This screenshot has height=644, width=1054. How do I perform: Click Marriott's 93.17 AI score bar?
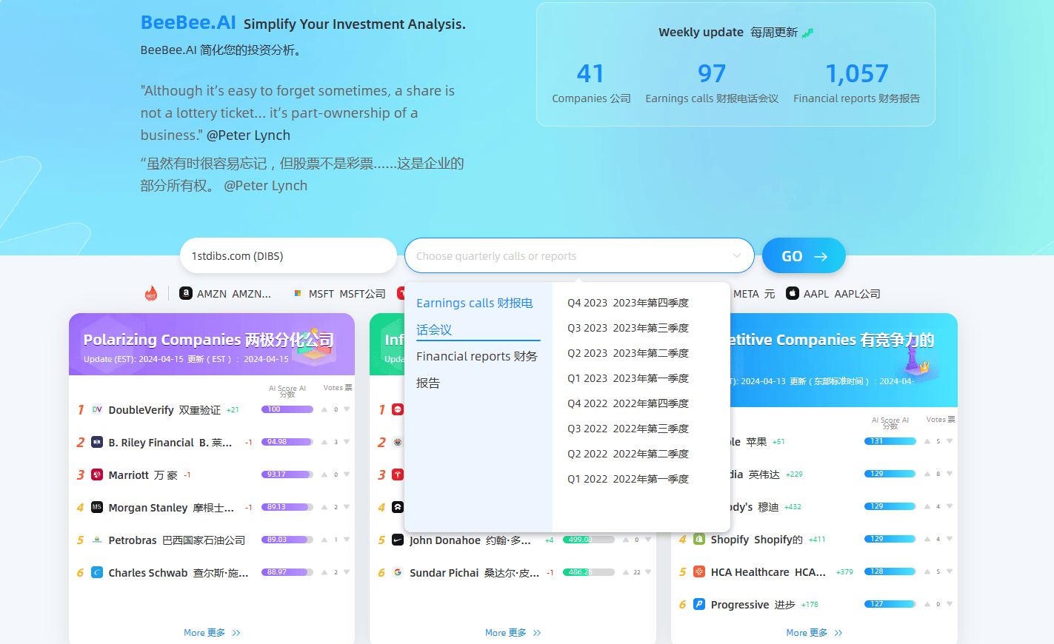(287, 474)
